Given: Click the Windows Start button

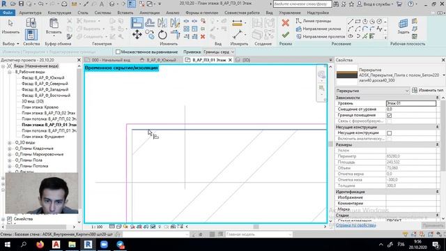Looking at the screenshot, I should [x=8, y=245].
